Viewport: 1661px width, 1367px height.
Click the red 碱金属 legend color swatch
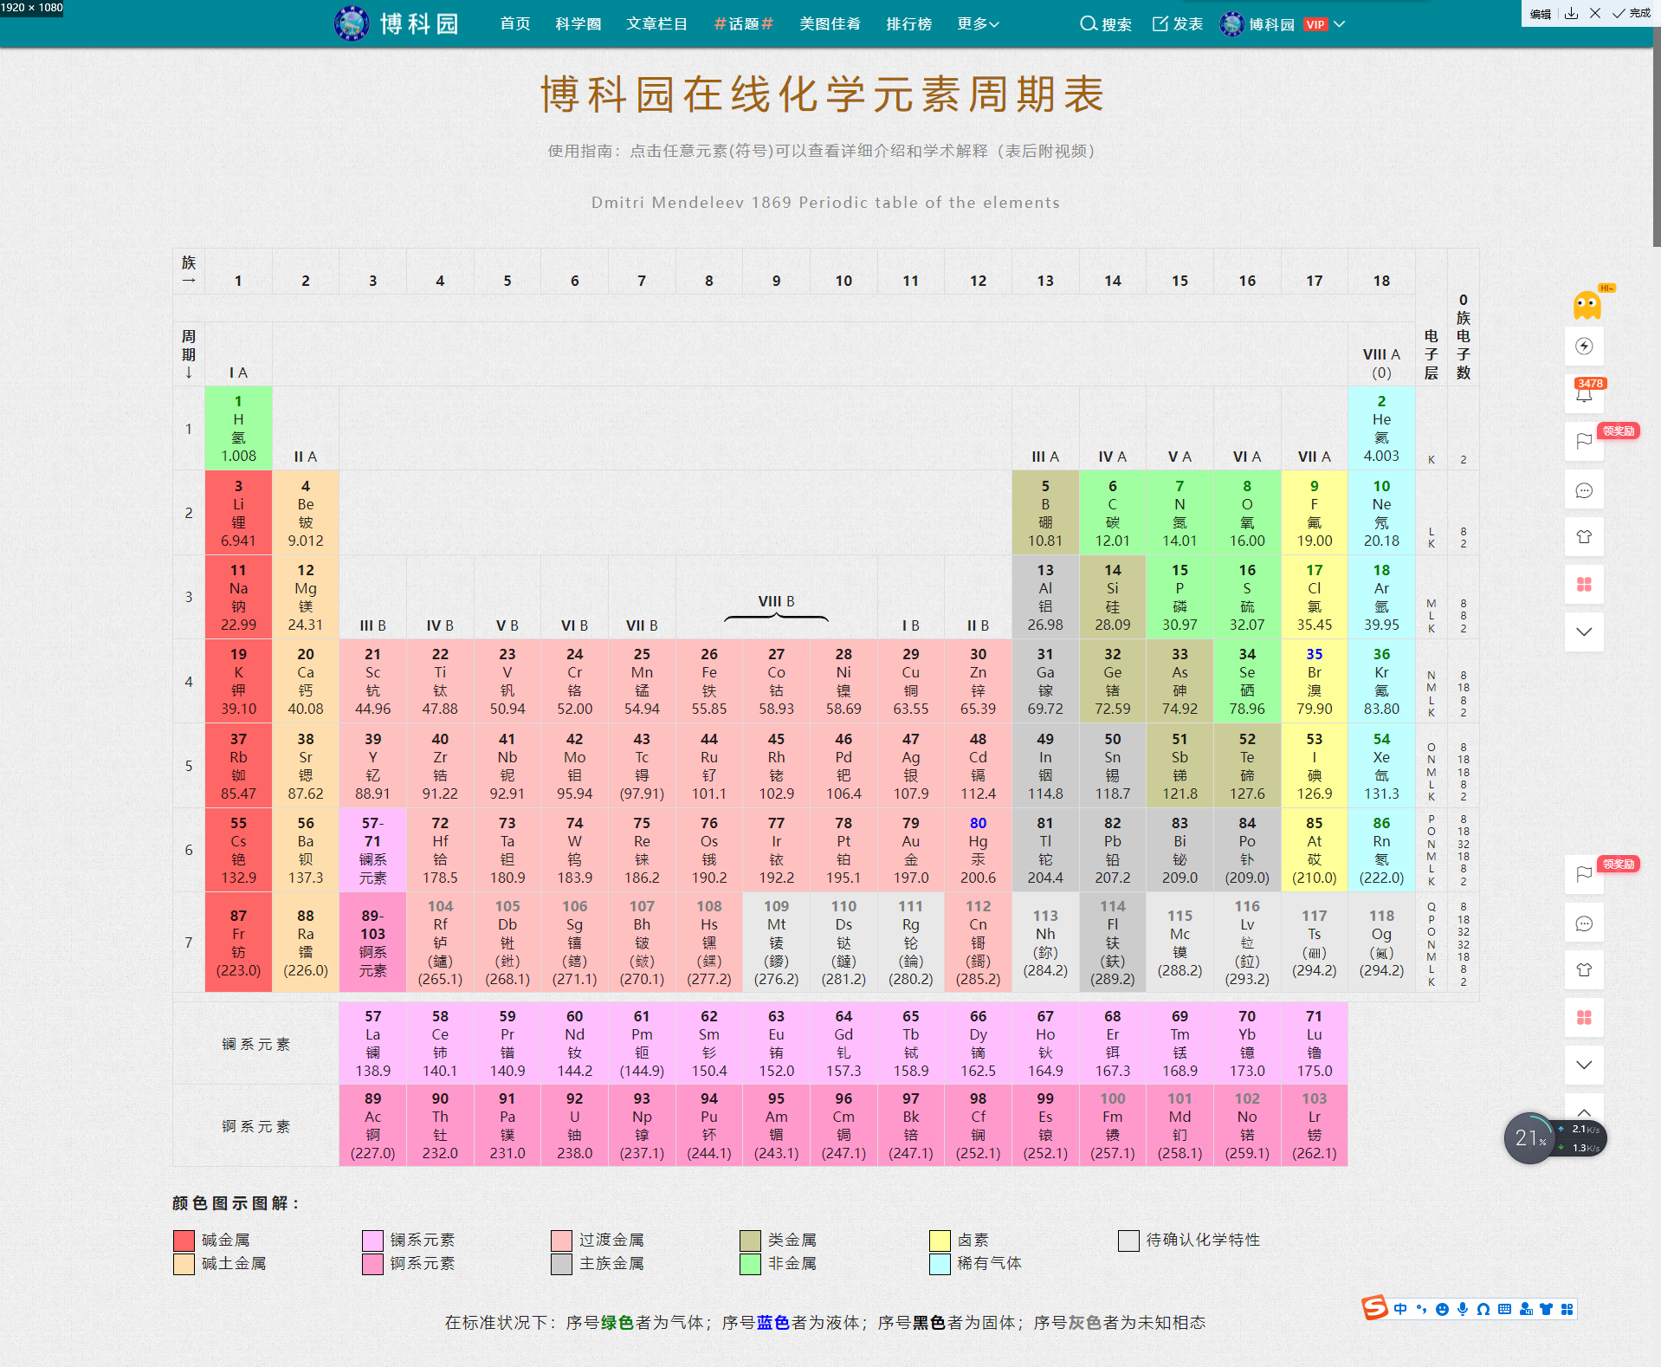pos(184,1241)
